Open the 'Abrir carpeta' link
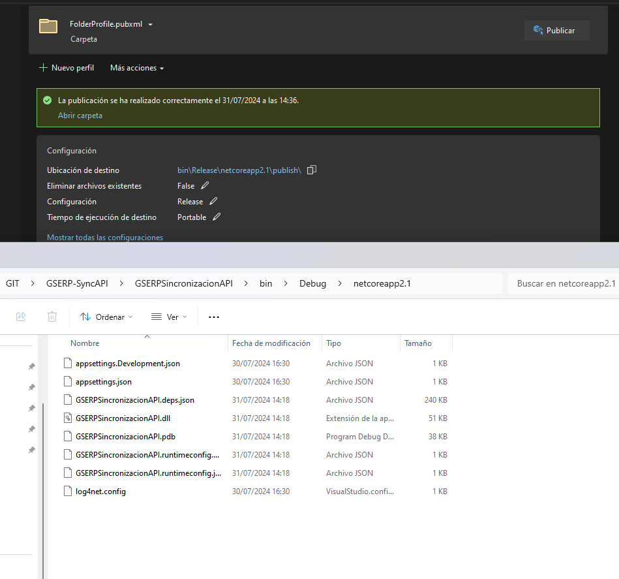Image resolution: width=619 pixels, height=579 pixels. pos(80,116)
